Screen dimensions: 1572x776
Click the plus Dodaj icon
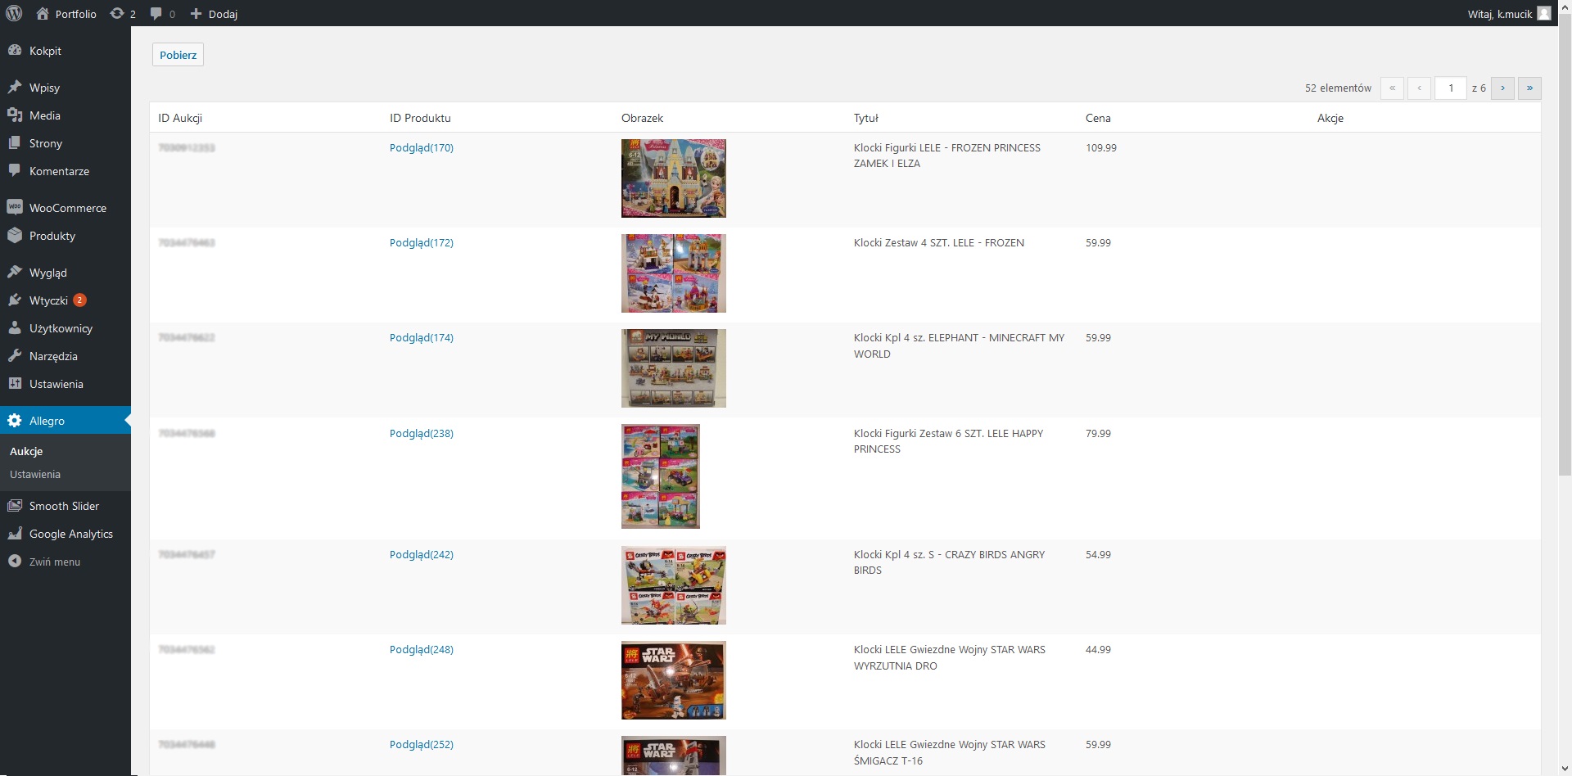pyautogui.click(x=196, y=13)
